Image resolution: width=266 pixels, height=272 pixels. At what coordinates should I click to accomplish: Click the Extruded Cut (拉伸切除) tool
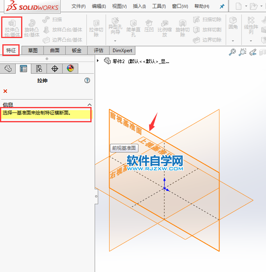pyautogui.click(x=96, y=28)
